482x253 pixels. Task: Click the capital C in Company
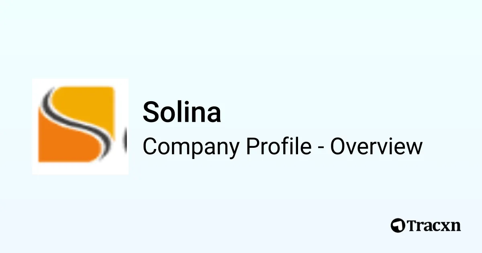[150, 147]
